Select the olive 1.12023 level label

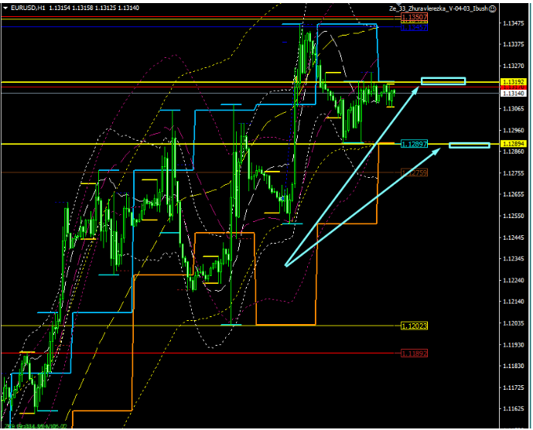[x=414, y=326]
